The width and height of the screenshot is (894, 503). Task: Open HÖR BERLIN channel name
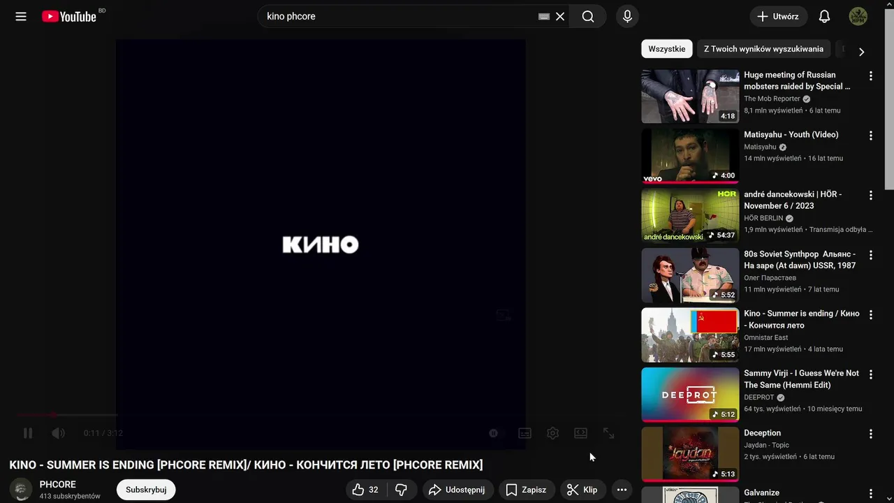click(763, 218)
